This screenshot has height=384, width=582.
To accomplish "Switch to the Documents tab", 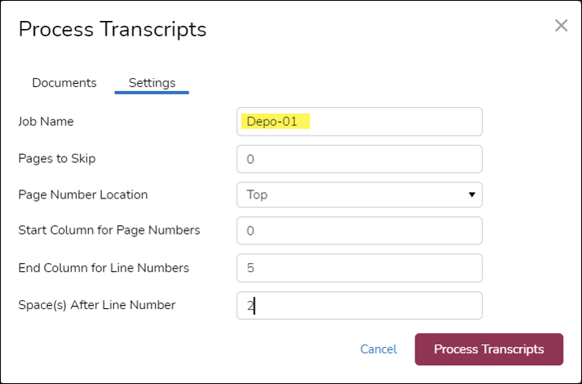I will point(64,83).
